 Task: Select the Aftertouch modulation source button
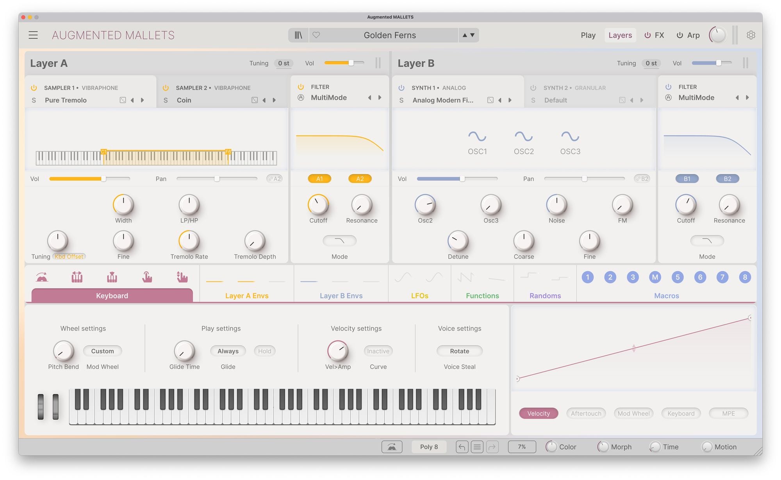pos(586,413)
